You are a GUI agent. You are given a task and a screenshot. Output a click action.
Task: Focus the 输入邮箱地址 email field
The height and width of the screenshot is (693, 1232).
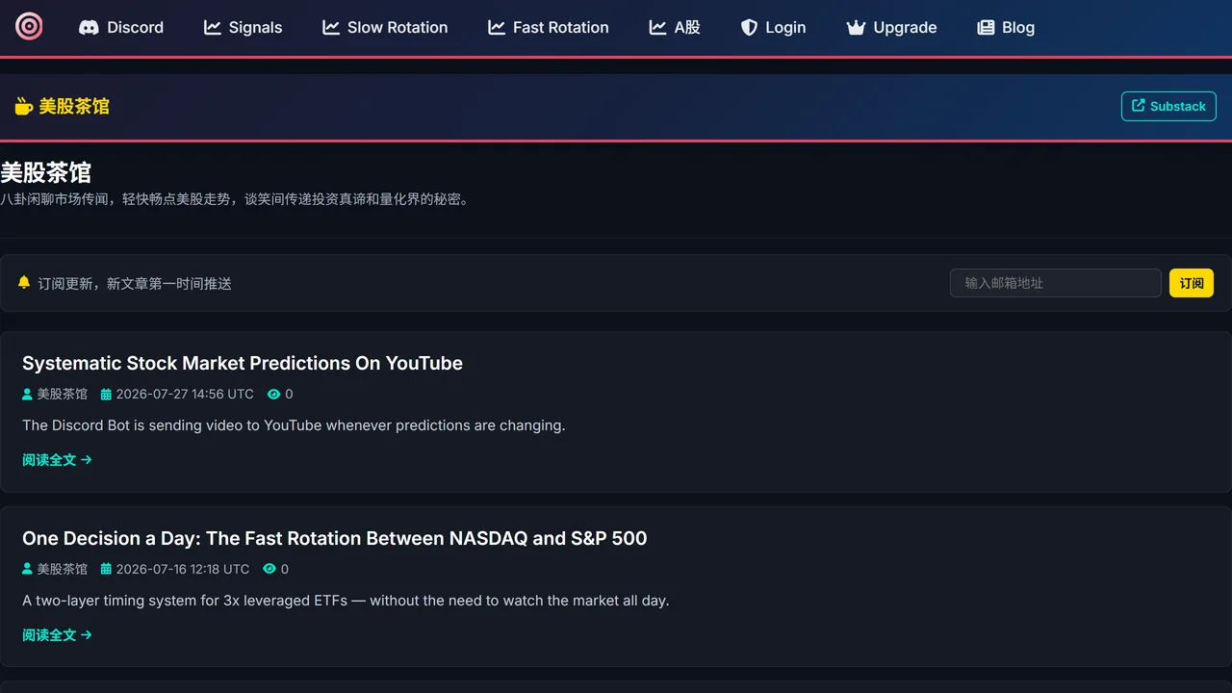pos(1056,283)
